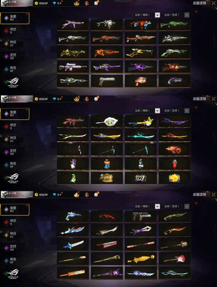This screenshot has height=287, width=217.
Task: Pick the red keytar melee skin
Action: (107, 244)
